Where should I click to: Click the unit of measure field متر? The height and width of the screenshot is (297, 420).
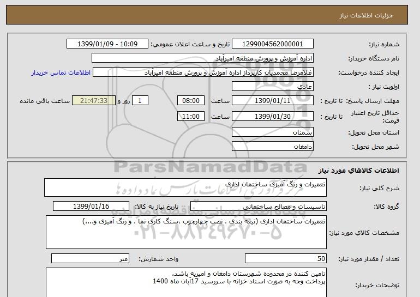tap(90, 258)
